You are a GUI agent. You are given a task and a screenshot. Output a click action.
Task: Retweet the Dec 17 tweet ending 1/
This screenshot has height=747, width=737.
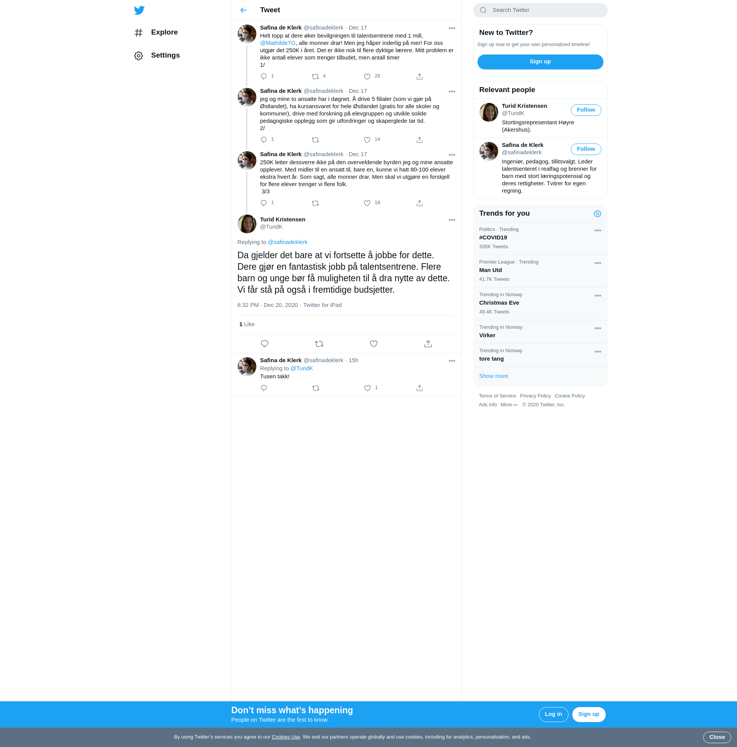(315, 77)
